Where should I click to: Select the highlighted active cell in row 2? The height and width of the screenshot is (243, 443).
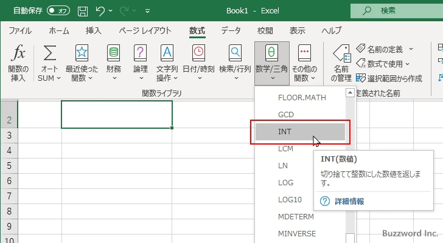(x=117, y=114)
